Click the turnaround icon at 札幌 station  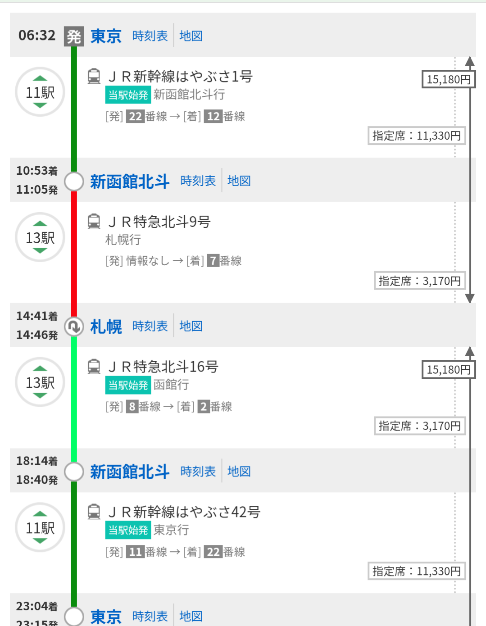[x=74, y=327]
